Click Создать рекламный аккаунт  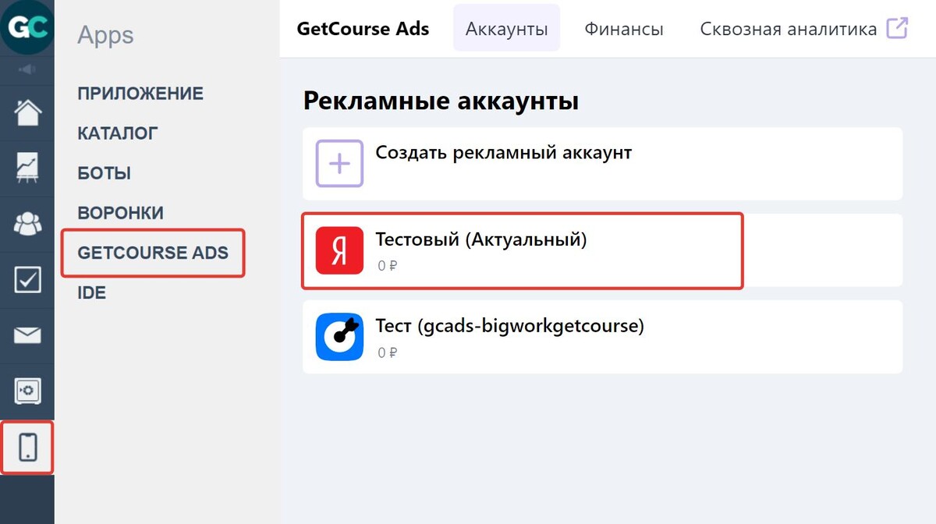602,164
